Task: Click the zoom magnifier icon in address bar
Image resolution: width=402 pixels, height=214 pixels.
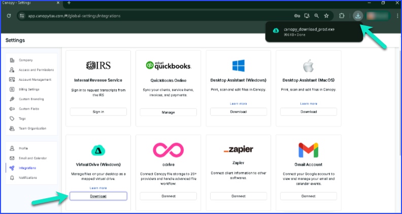Action: point(317,16)
